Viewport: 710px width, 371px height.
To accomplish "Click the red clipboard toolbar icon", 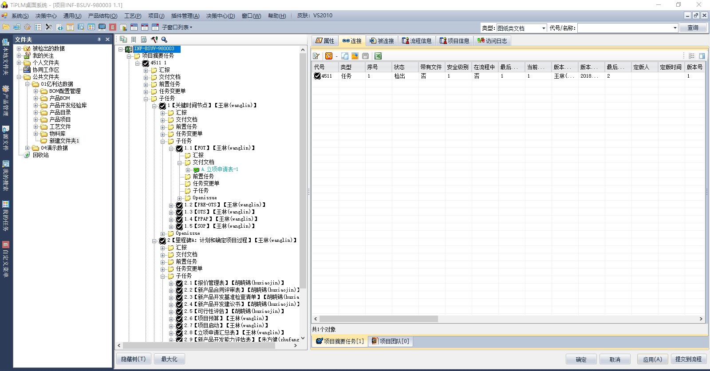I will [x=113, y=27].
